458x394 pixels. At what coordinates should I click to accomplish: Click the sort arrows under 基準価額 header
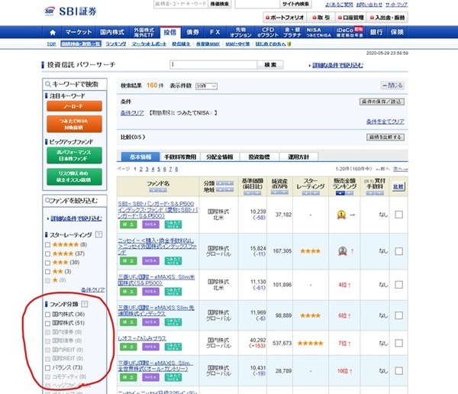tap(253, 193)
